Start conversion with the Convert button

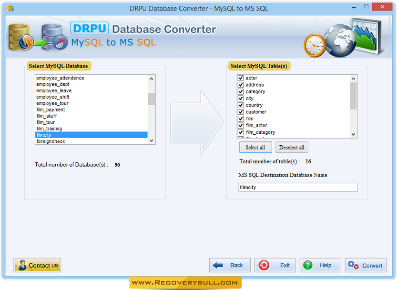[366, 265]
